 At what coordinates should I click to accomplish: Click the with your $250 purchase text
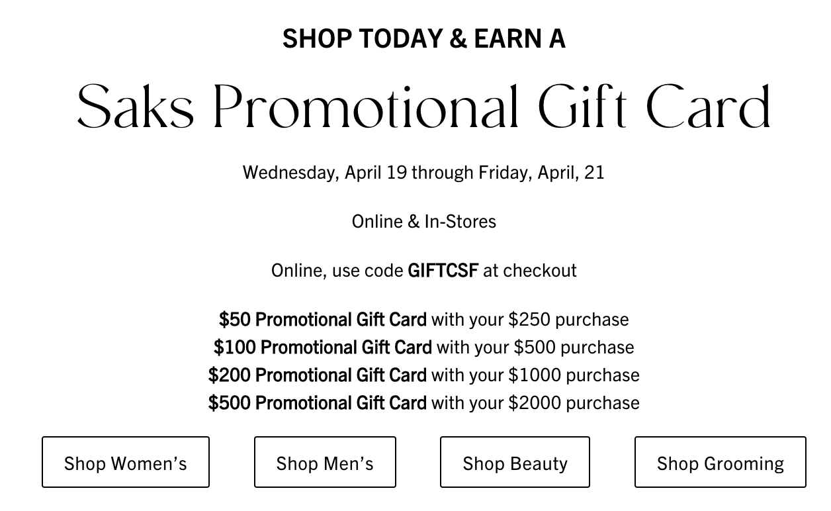tap(530, 319)
